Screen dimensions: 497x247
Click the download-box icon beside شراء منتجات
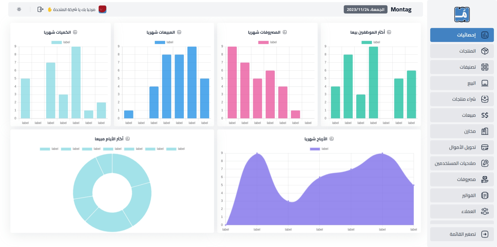click(x=485, y=99)
